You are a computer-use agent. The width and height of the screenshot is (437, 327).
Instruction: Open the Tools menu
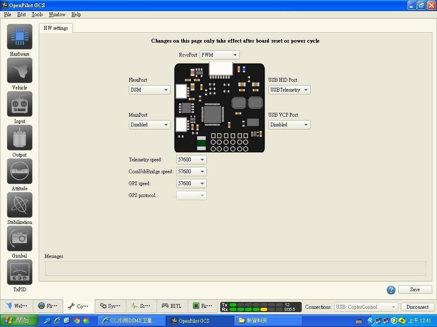point(37,14)
